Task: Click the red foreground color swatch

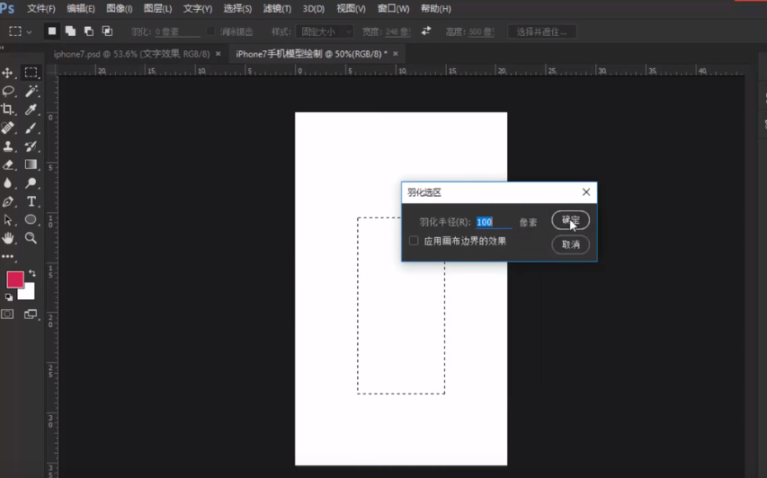Action: [14, 279]
